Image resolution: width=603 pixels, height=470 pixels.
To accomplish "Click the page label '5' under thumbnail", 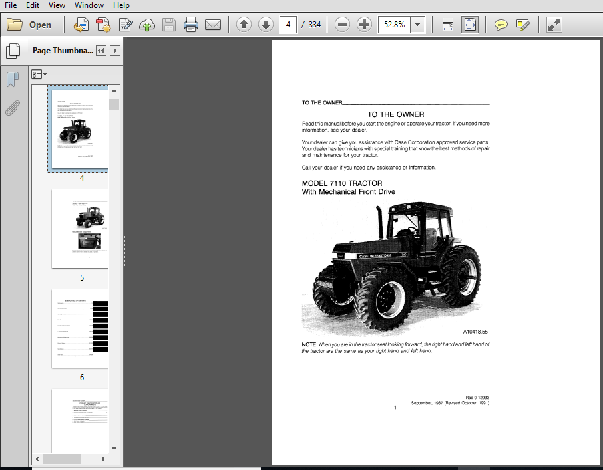I will 82,278.
